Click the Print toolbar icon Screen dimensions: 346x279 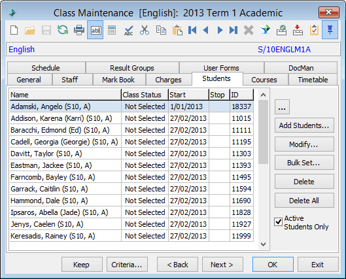click(79, 30)
